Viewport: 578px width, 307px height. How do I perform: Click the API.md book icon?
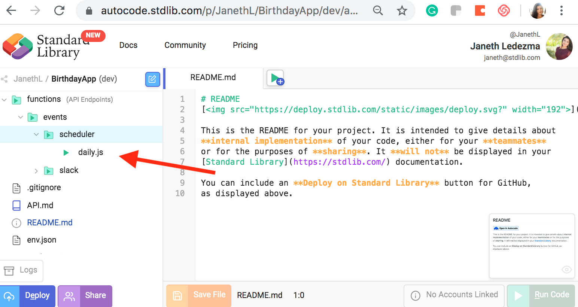point(16,206)
